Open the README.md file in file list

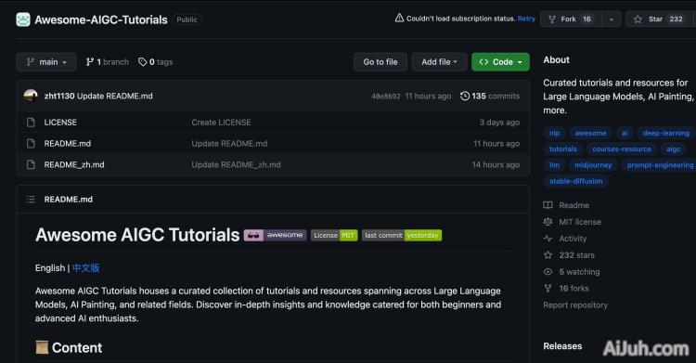coord(68,144)
